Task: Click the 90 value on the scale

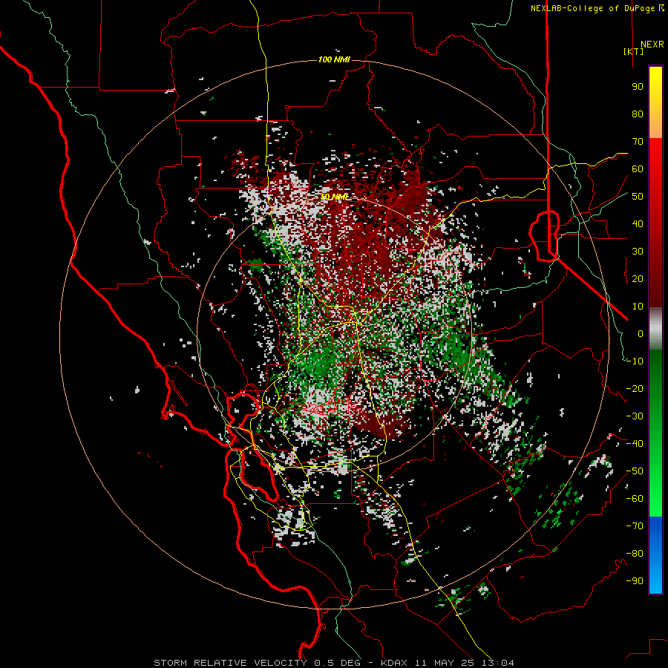Action: point(638,87)
